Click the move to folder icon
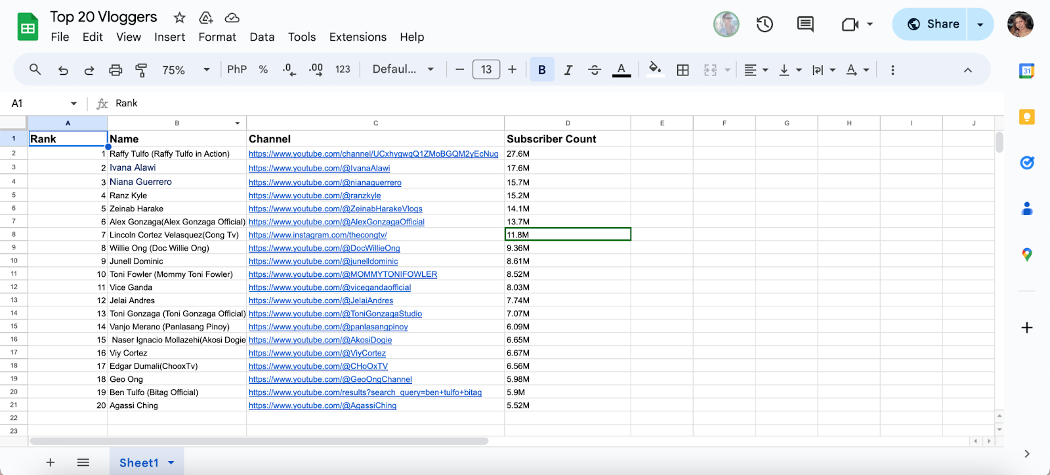Screen dimensions: 1050x475 (206, 18)
